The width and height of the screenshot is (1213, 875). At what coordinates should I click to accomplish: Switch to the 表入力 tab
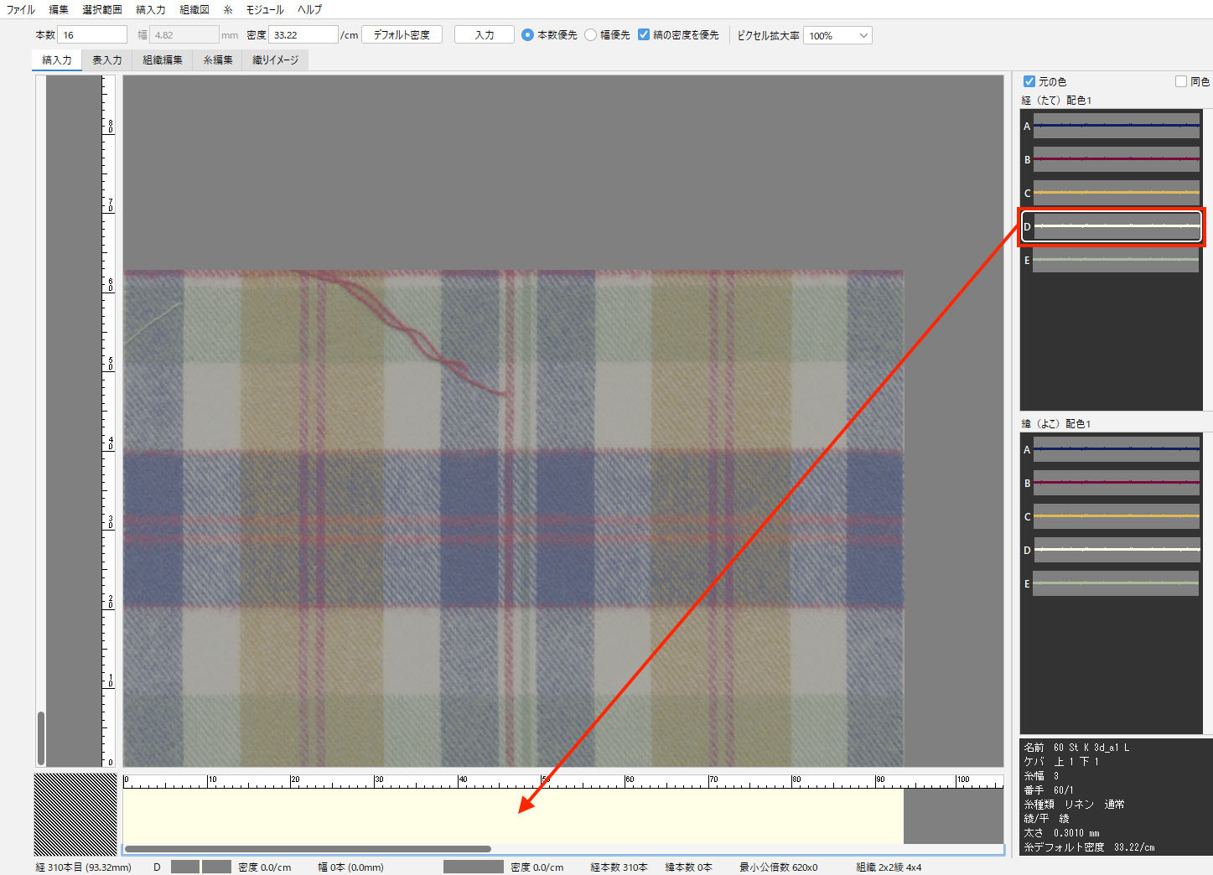click(106, 60)
